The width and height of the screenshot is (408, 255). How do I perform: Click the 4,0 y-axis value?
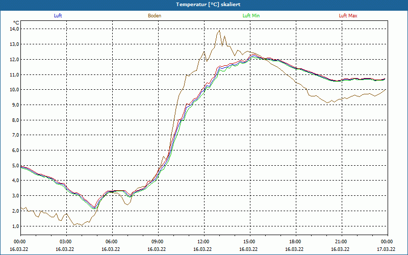[x=15, y=181]
